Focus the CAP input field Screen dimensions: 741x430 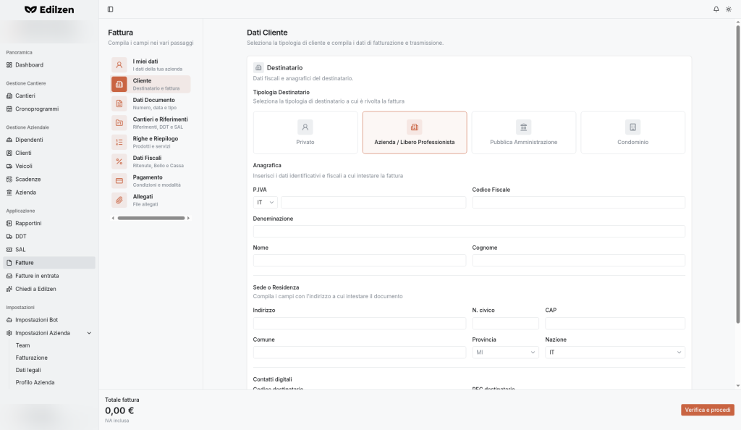[x=615, y=323]
